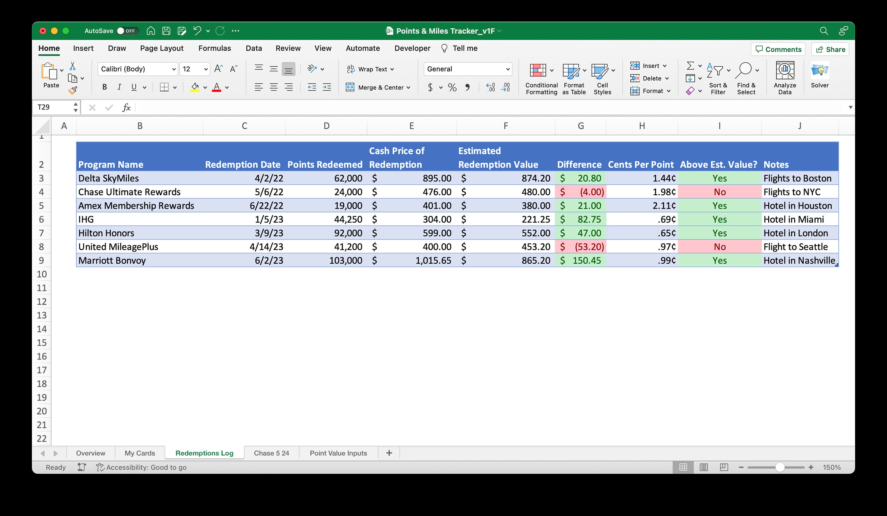Open Conditional Formatting options
887x516 pixels.
541,78
